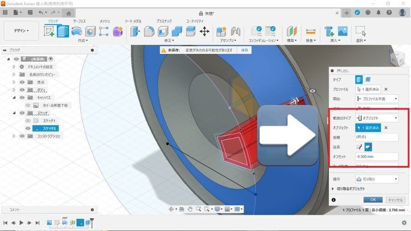
Task: Click the Pan hand tool in navigation bar
Action: [190, 209]
